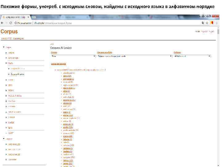222x167 pixels.
Task: Click the Lemes del domini link
Action: coord(59,64)
